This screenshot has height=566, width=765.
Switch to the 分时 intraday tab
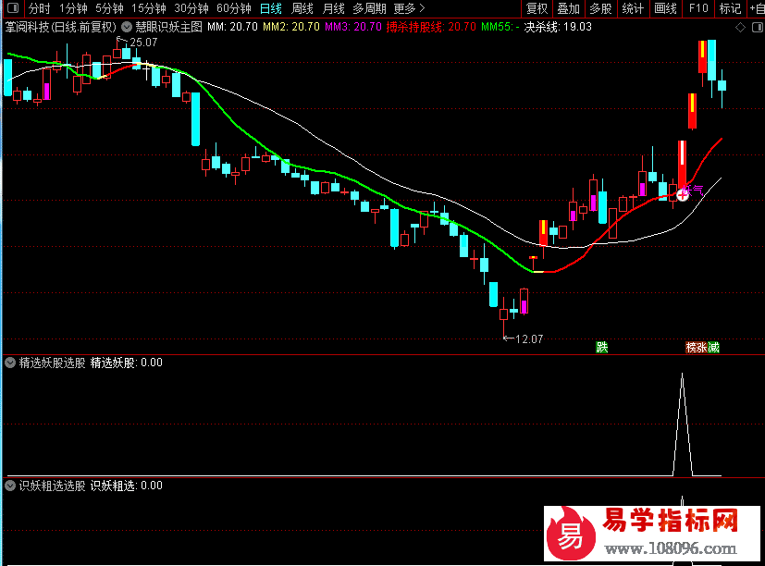click(x=39, y=8)
